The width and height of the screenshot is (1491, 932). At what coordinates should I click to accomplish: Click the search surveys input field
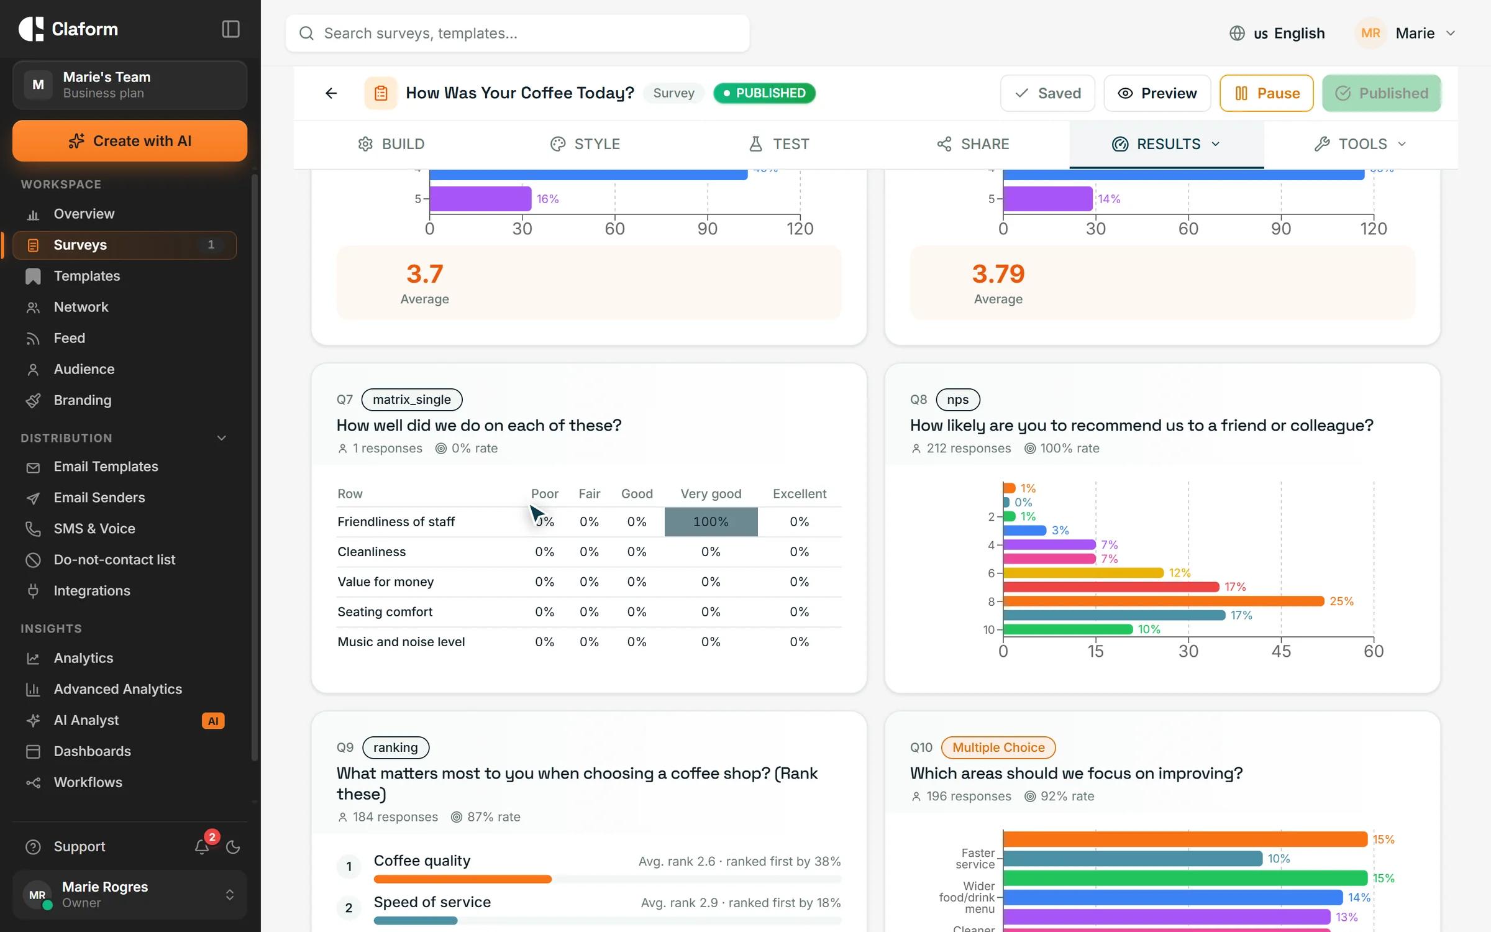518,33
